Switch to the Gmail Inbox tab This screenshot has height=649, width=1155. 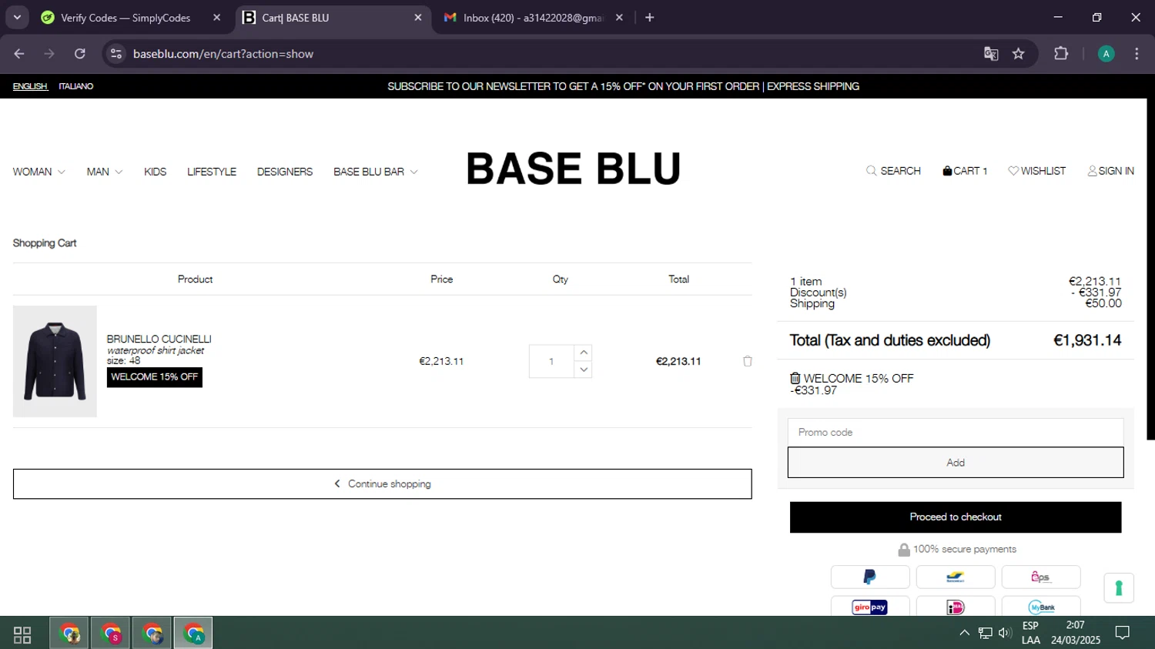(532, 18)
